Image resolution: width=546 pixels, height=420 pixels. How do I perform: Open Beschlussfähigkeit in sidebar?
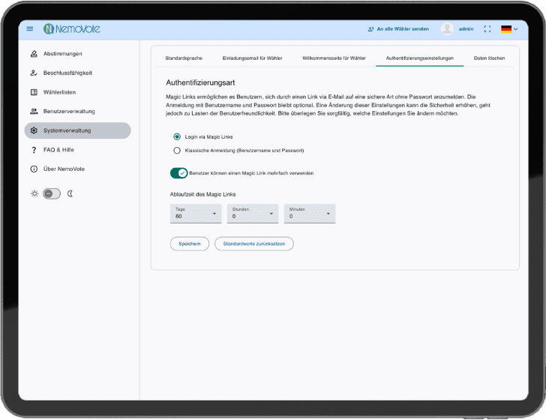coord(78,73)
